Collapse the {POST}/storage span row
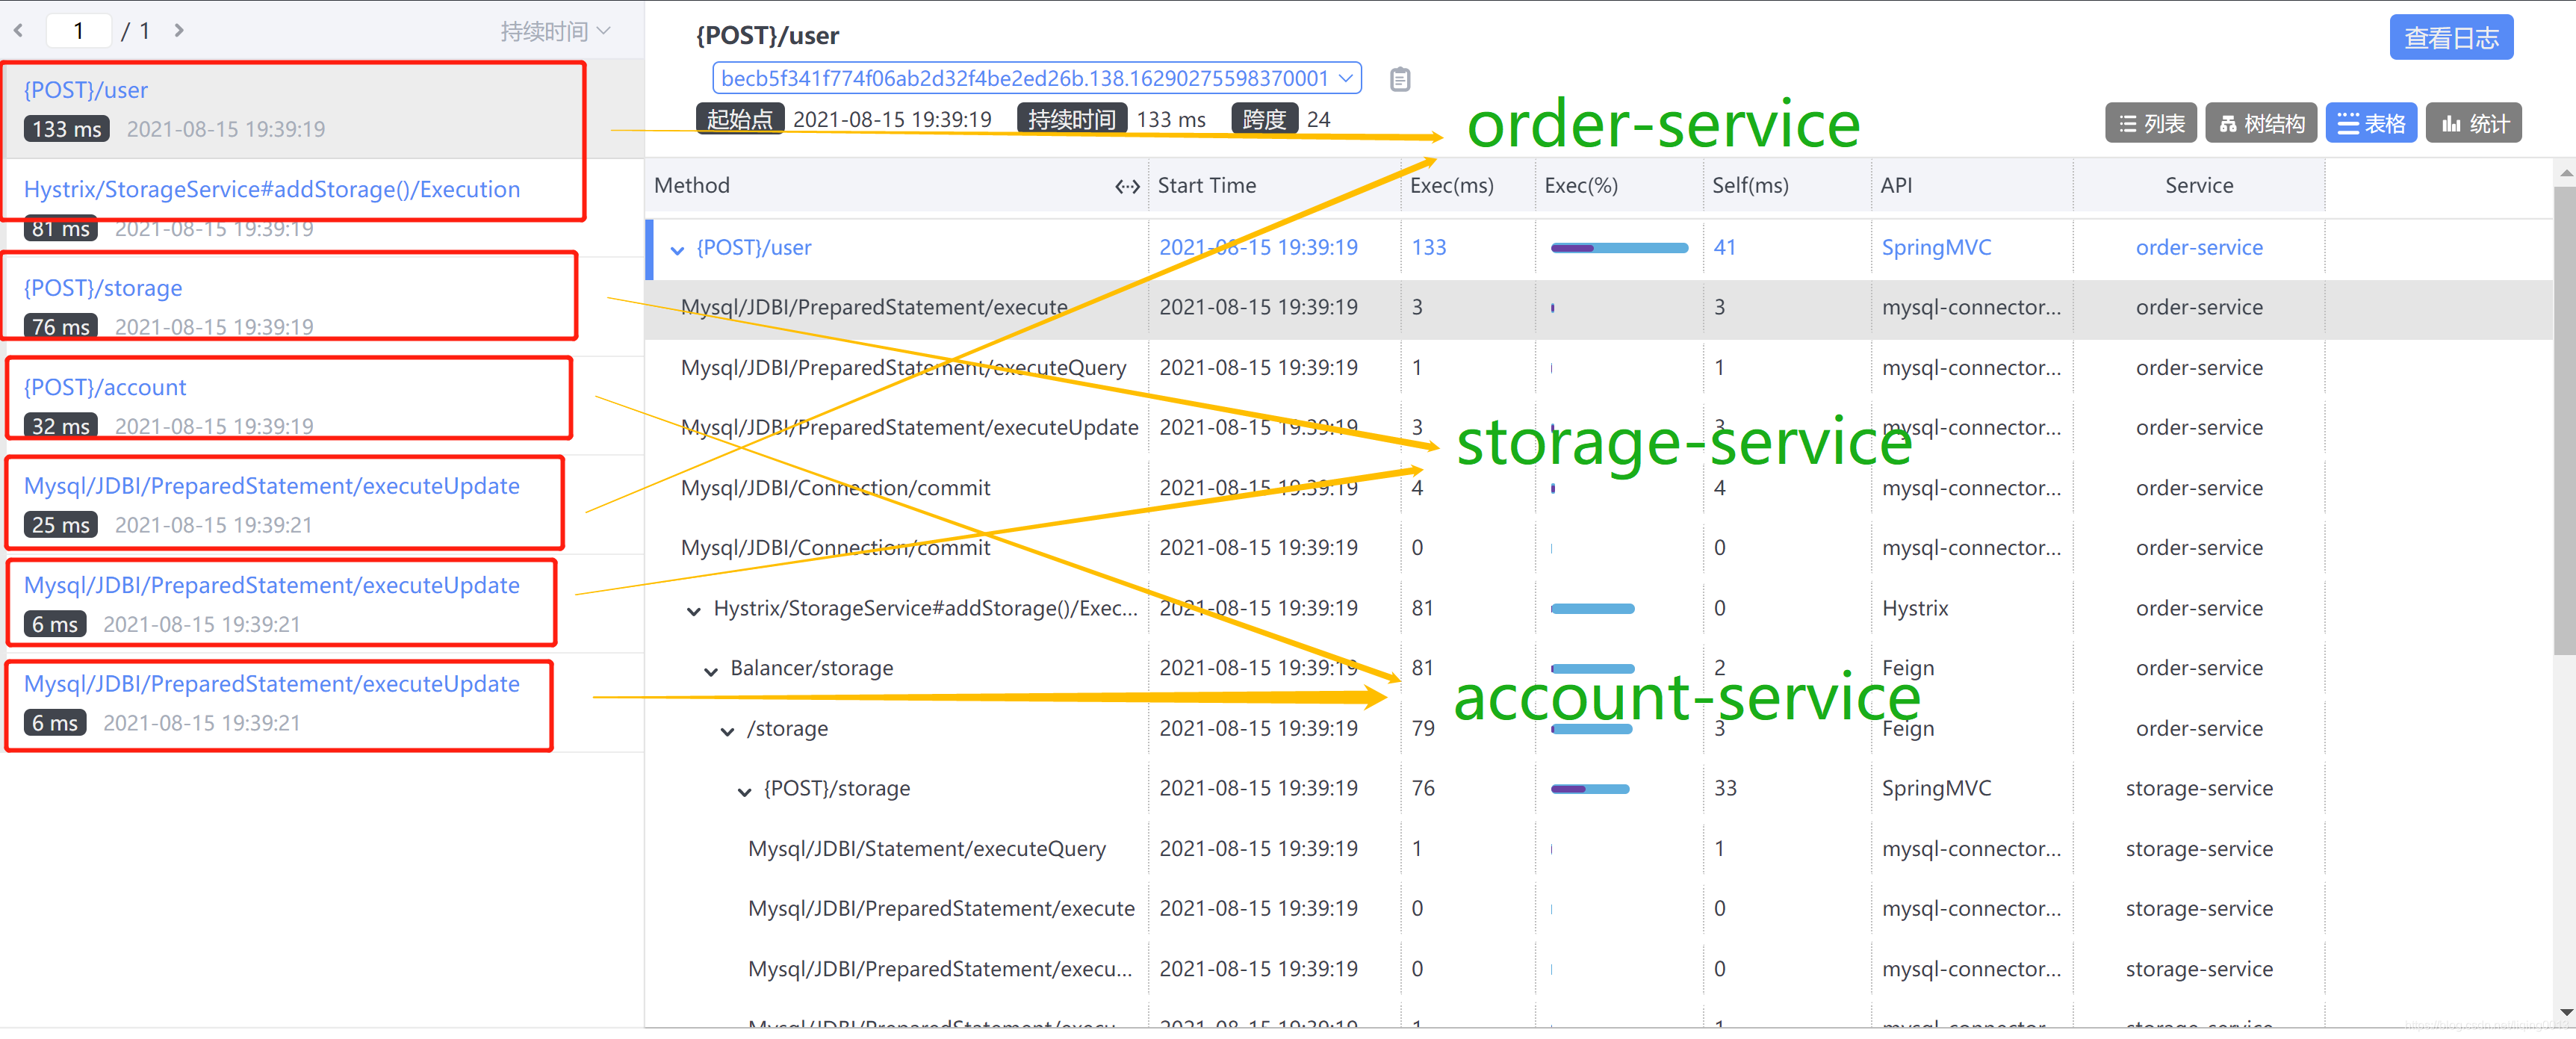Image resolution: width=2576 pixels, height=1039 pixels. (x=744, y=791)
